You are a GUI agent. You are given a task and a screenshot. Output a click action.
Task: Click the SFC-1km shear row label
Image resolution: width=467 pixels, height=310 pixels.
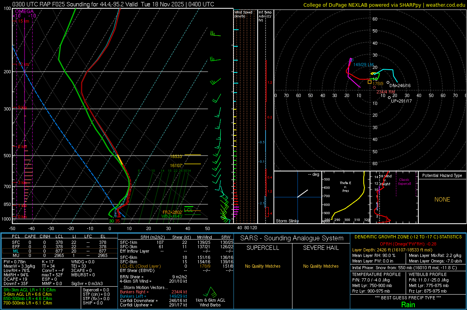(129, 242)
